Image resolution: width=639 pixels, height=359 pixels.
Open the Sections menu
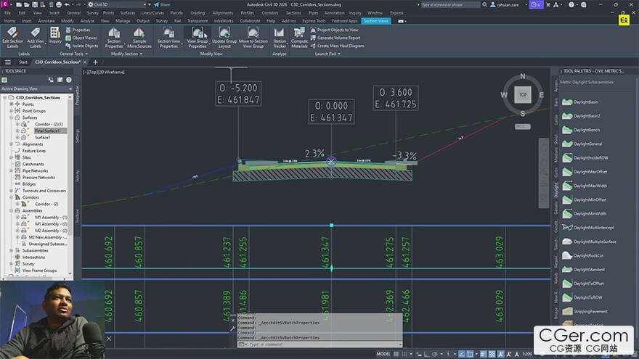[x=293, y=13]
